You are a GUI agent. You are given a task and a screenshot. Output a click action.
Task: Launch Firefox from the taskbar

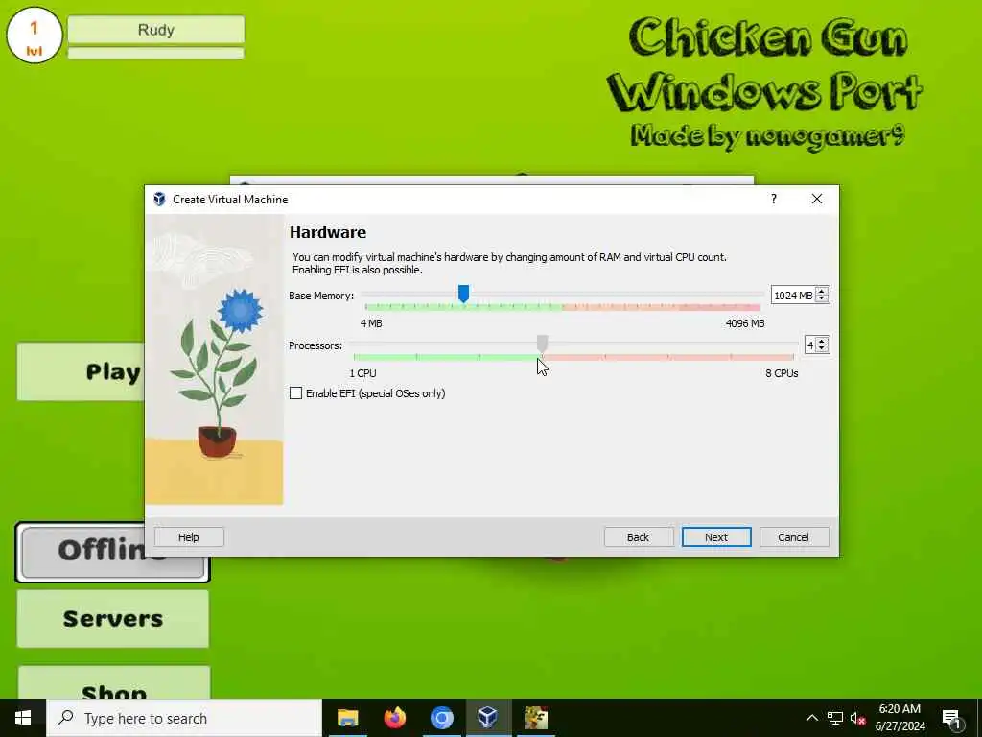point(394,718)
